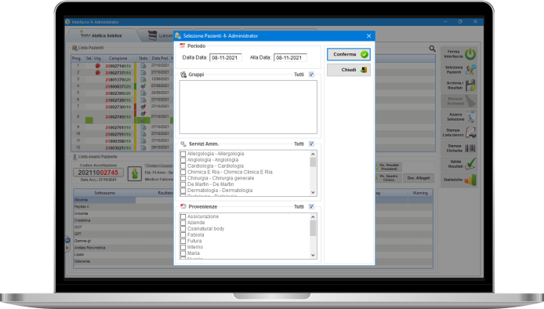The width and height of the screenshot is (544, 309).
Task: Click the Servizi Amm. list down scroll arrow
Action: click(x=313, y=192)
